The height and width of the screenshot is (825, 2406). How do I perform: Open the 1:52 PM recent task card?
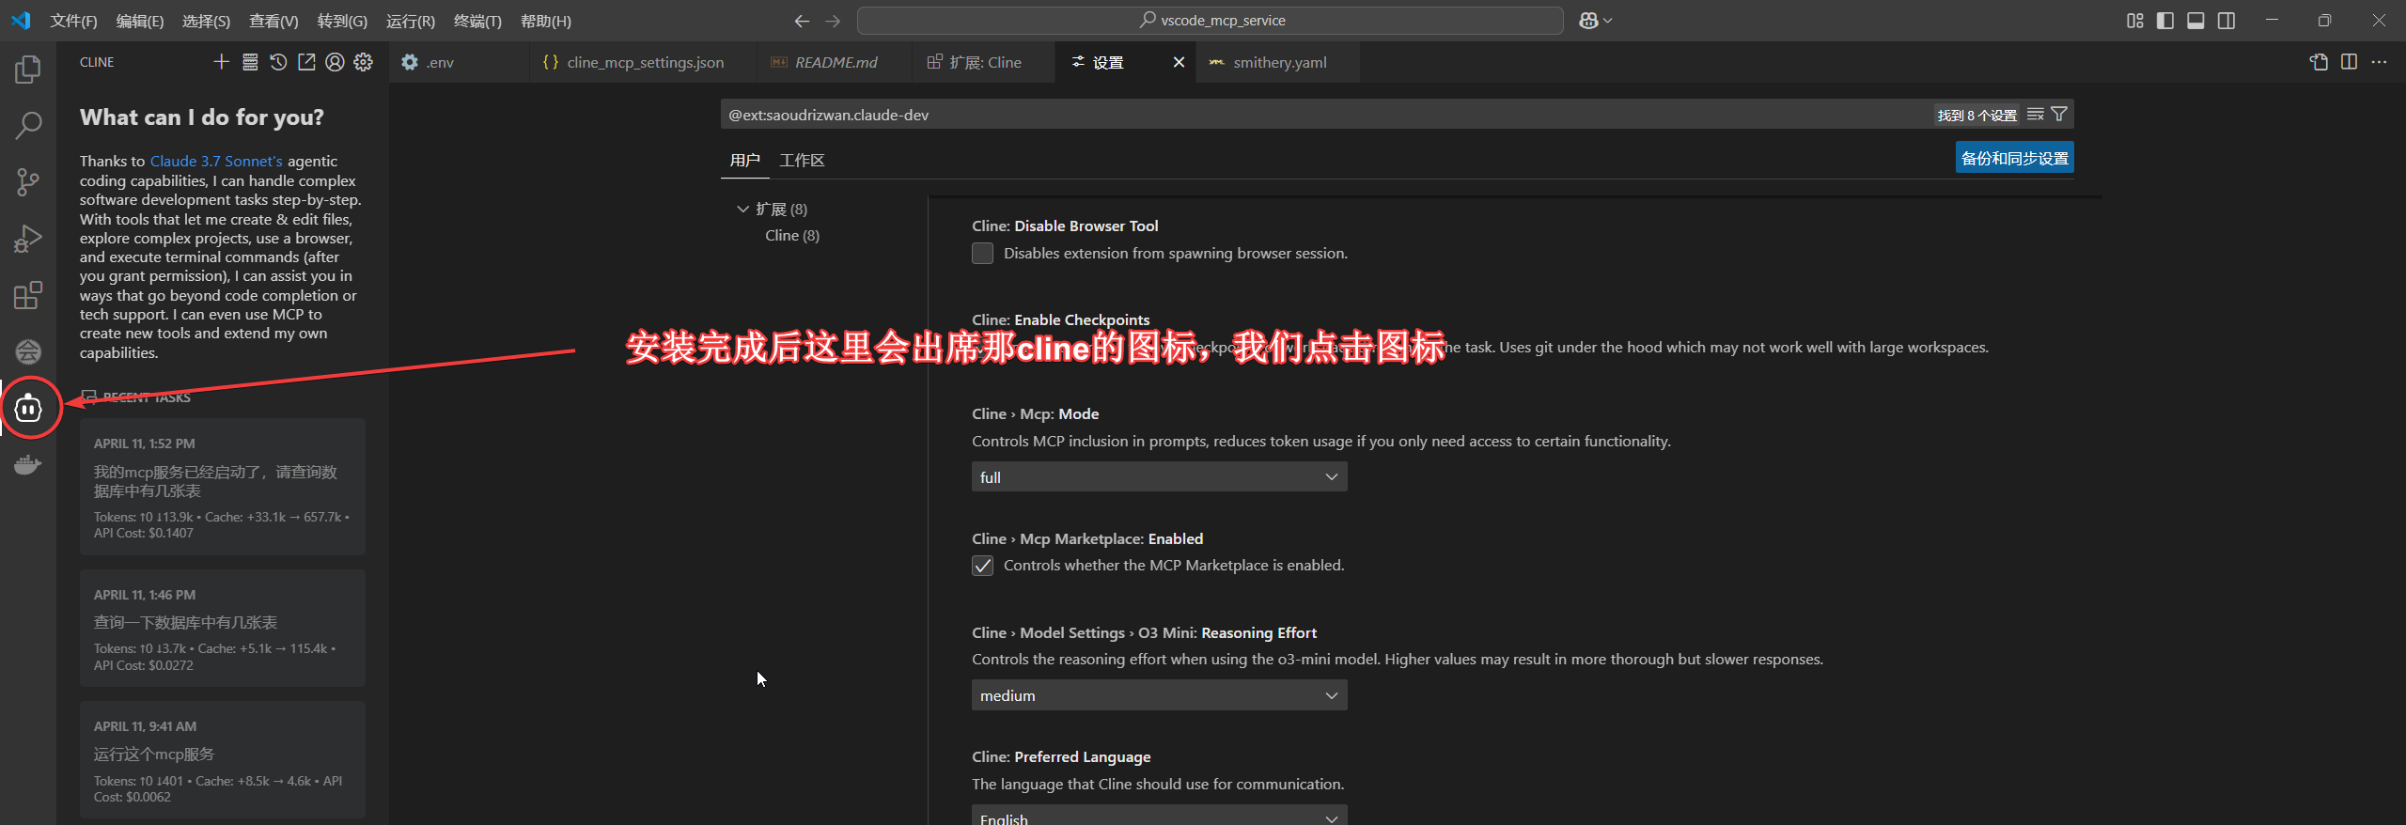tap(222, 487)
